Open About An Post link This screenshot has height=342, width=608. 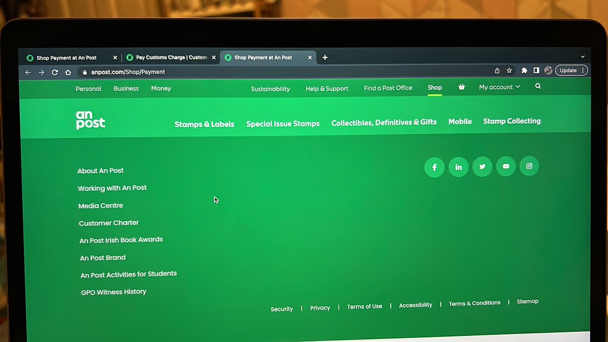pyautogui.click(x=101, y=171)
